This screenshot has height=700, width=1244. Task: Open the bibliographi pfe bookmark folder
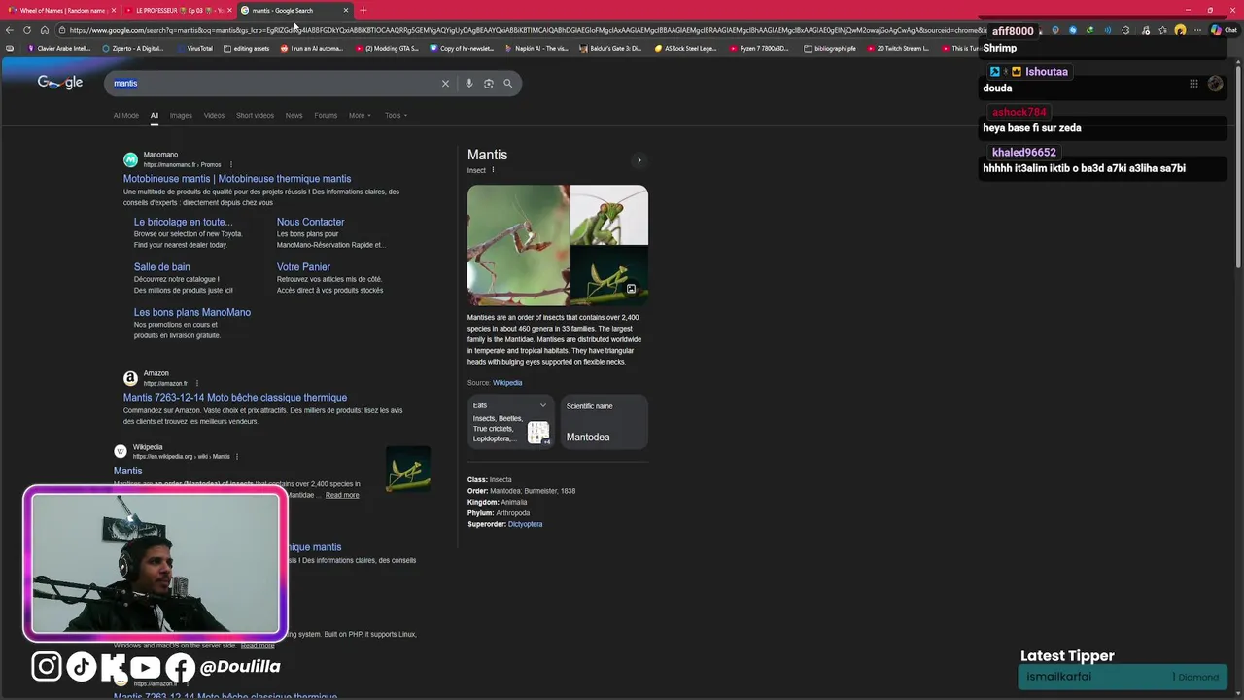(x=830, y=48)
